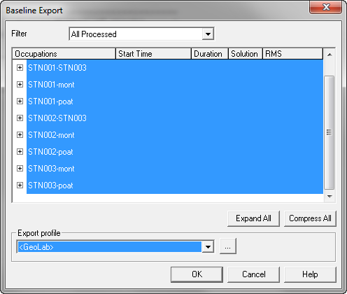
Task: Click the Compress All button
Action: [x=310, y=218]
